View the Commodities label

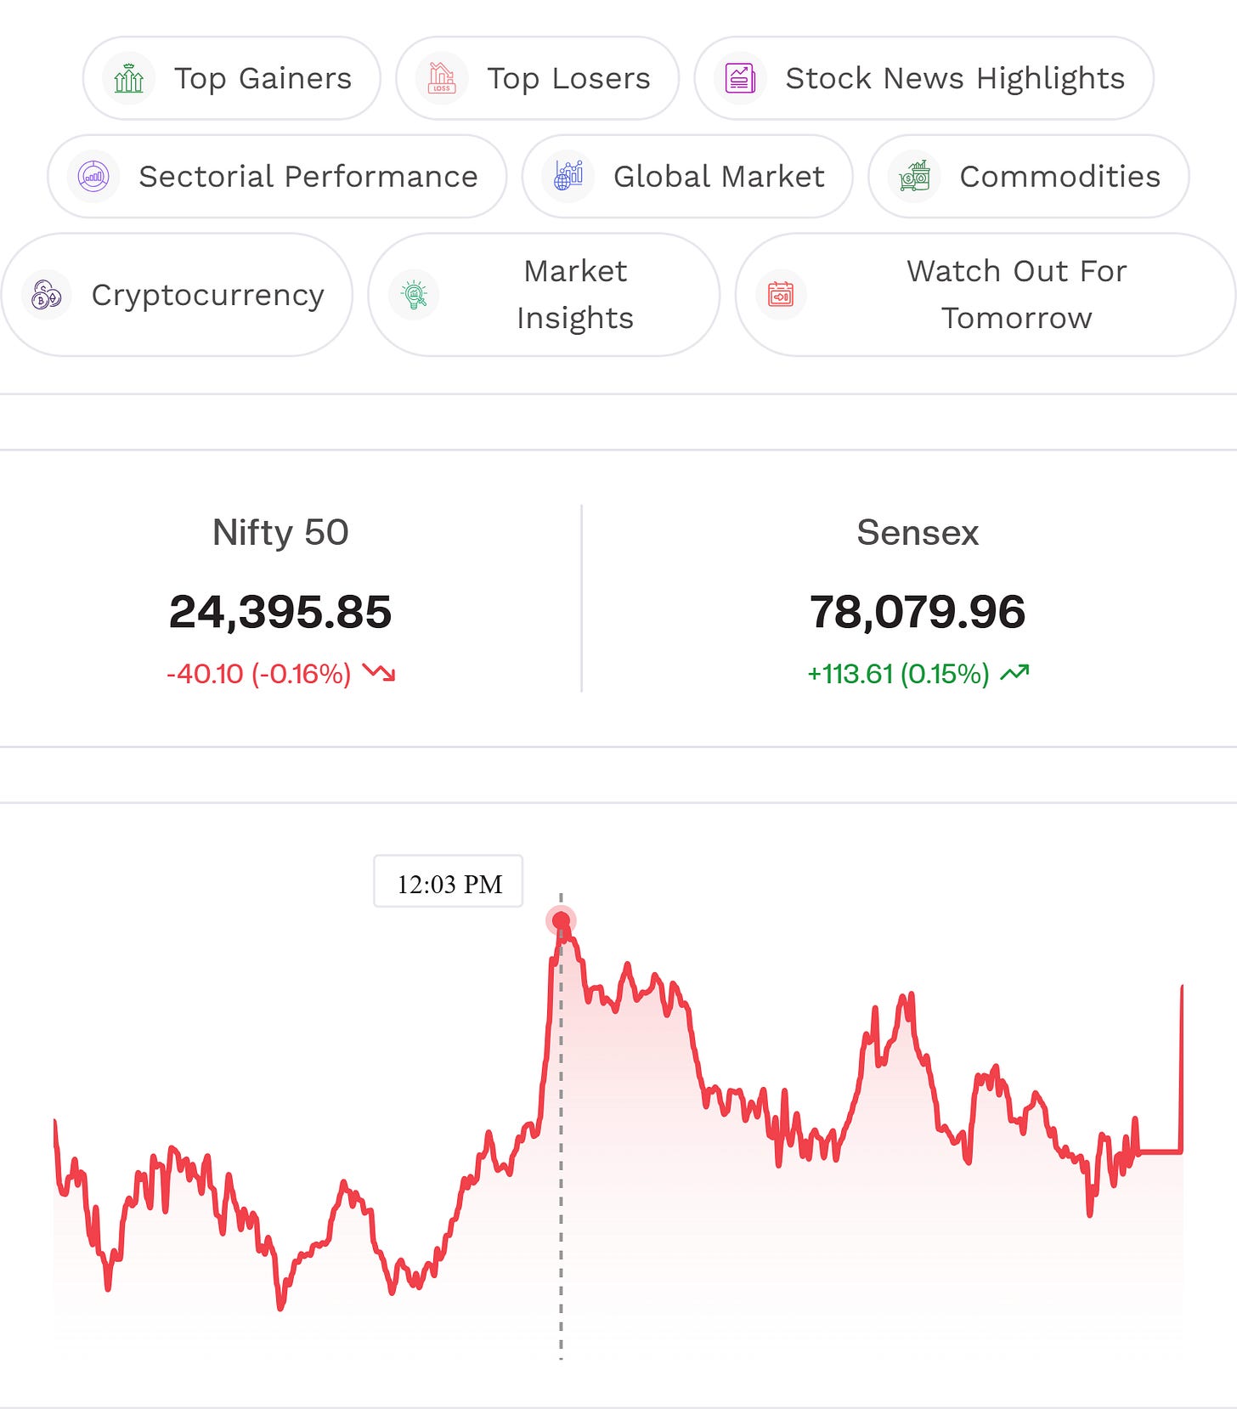[x=1059, y=177]
